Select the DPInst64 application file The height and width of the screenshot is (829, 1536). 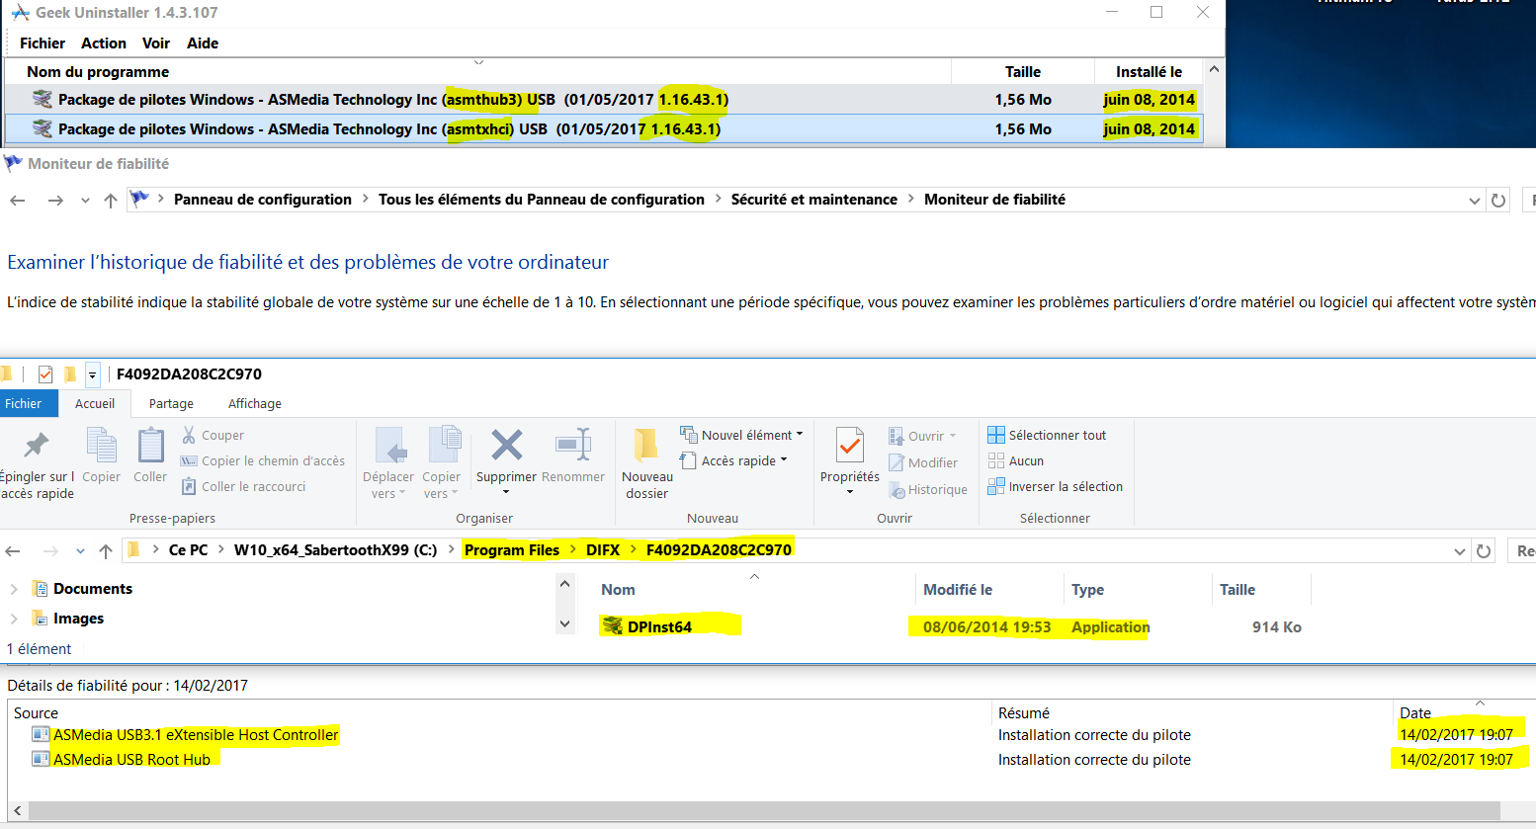pos(659,626)
